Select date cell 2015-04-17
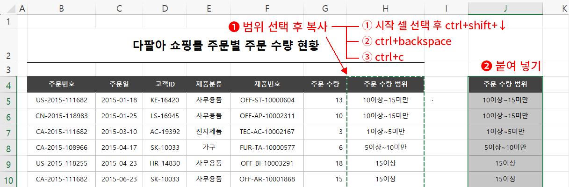Screen dimensions: 569x187 [x=119, y=148]
